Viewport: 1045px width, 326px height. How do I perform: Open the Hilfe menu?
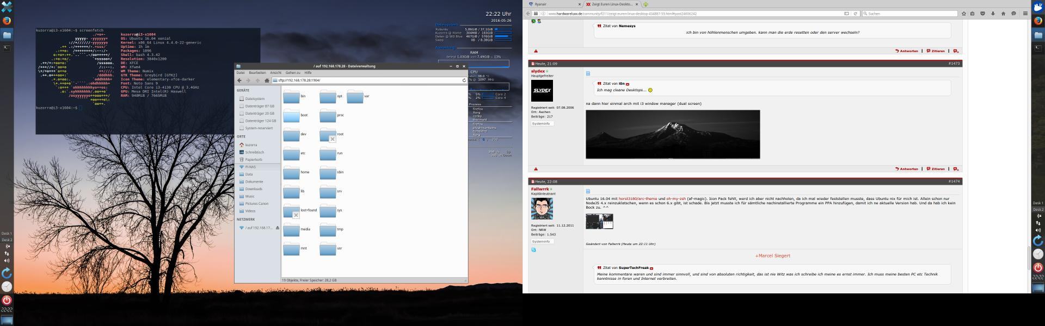pyautogui.click(x=308, y=73)
